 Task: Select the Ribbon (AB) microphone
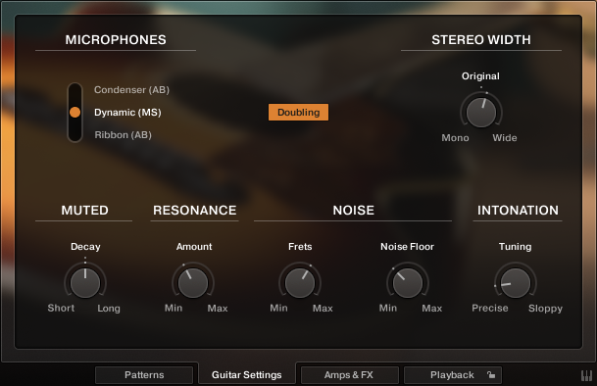tap(123, 135)
